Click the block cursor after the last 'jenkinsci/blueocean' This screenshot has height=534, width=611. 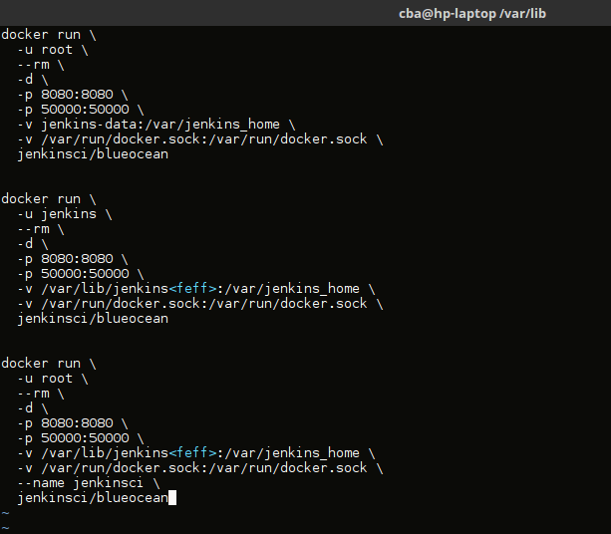coord(172,498)
